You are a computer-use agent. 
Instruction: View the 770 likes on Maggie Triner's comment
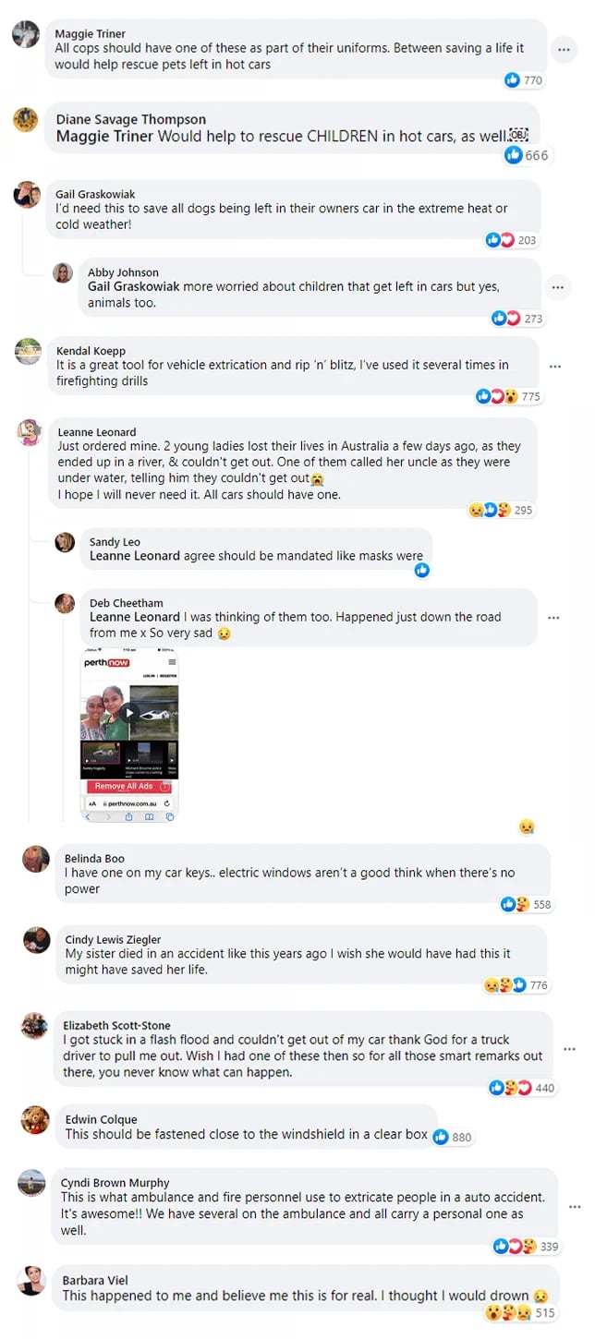point(524,80)
